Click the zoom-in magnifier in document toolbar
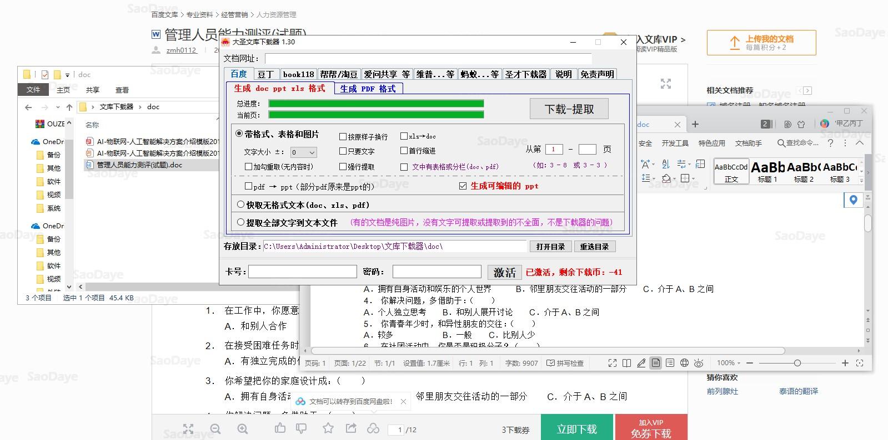This screenshot has height=440, width=888. (x=243, y=429)
